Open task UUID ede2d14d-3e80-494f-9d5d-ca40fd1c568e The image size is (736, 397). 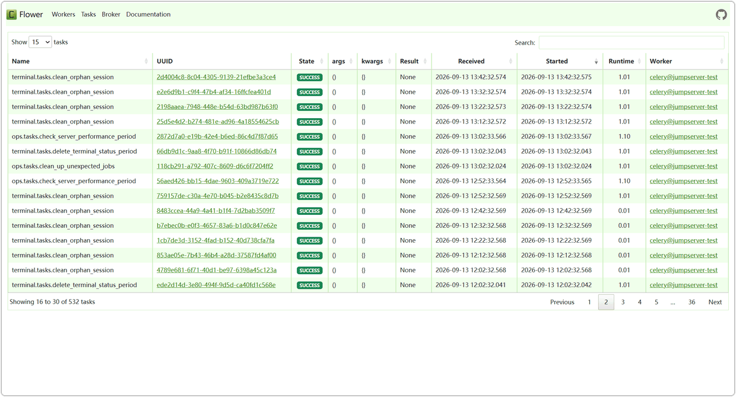pos(216,285)
